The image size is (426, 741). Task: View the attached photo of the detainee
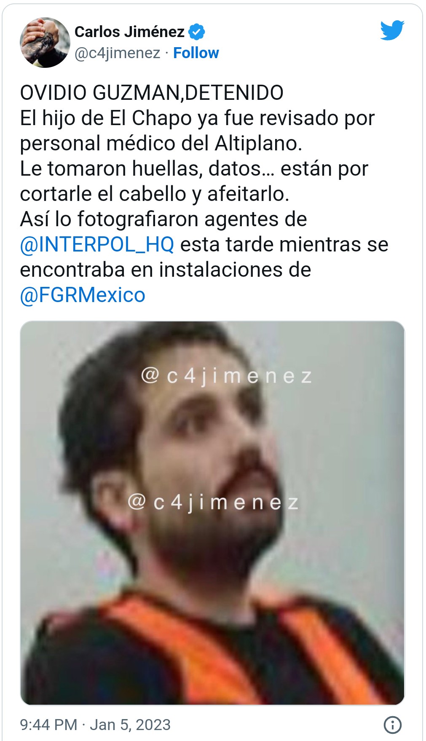pyautogui.click(x=212, y=513)
